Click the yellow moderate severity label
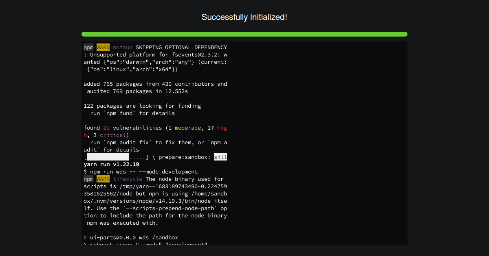Screen dimensions: 489x256 [x=187, y=128]
